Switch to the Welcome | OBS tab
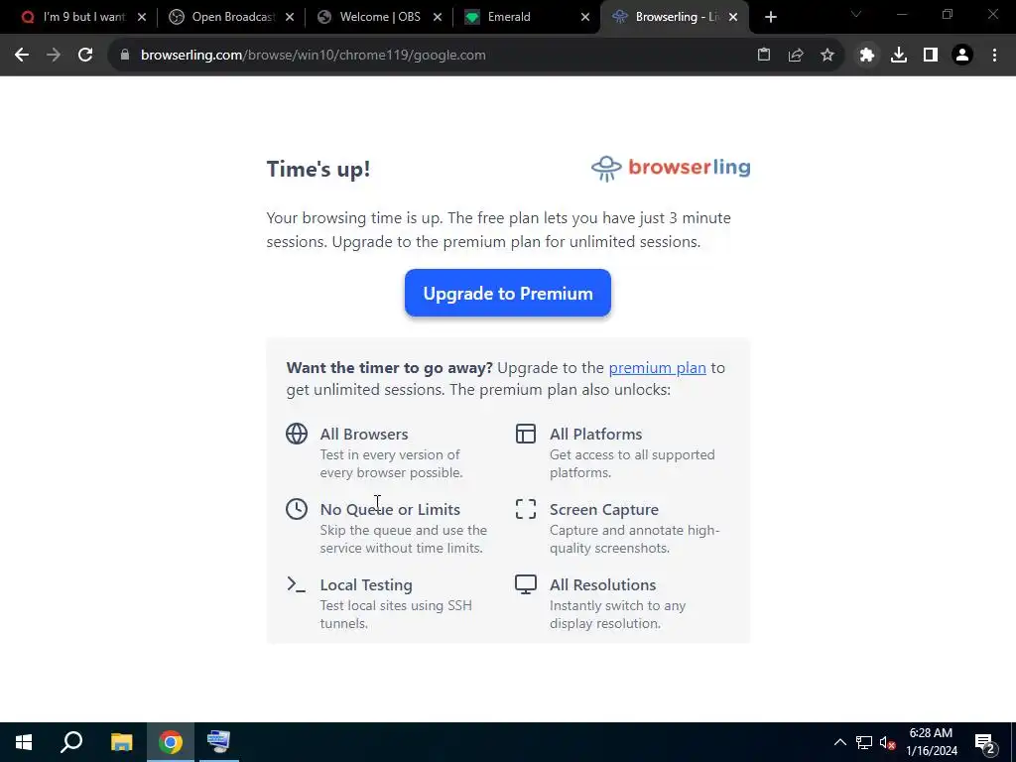 coord(379,17)
